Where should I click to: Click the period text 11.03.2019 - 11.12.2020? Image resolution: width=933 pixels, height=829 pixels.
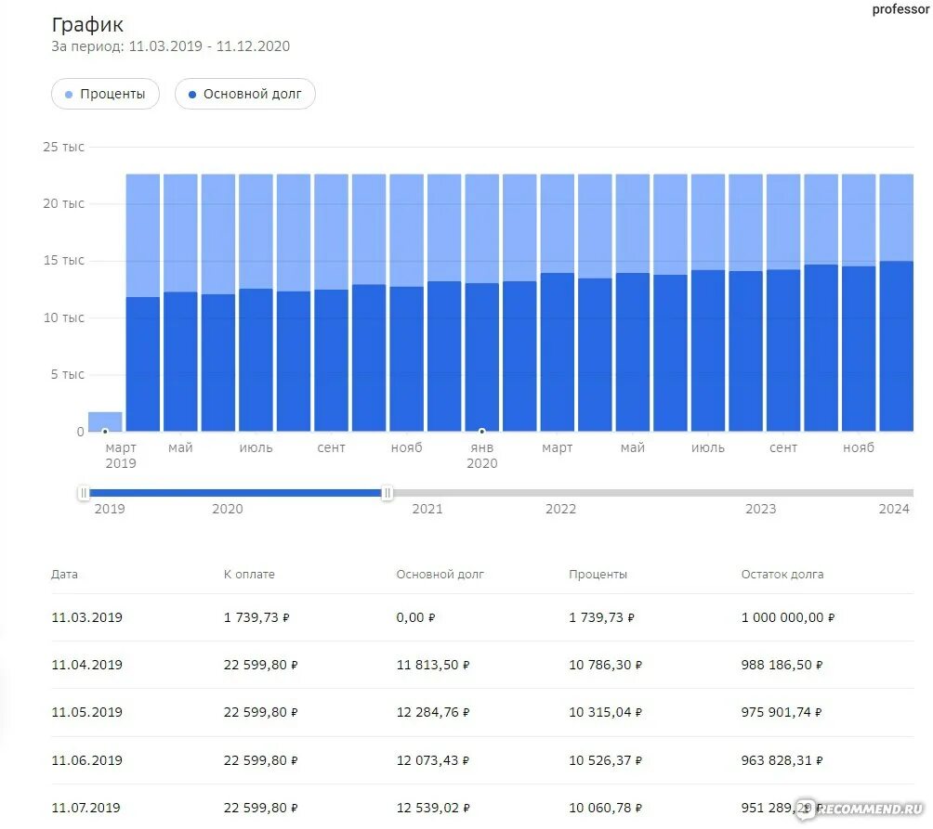pos(209,46)
